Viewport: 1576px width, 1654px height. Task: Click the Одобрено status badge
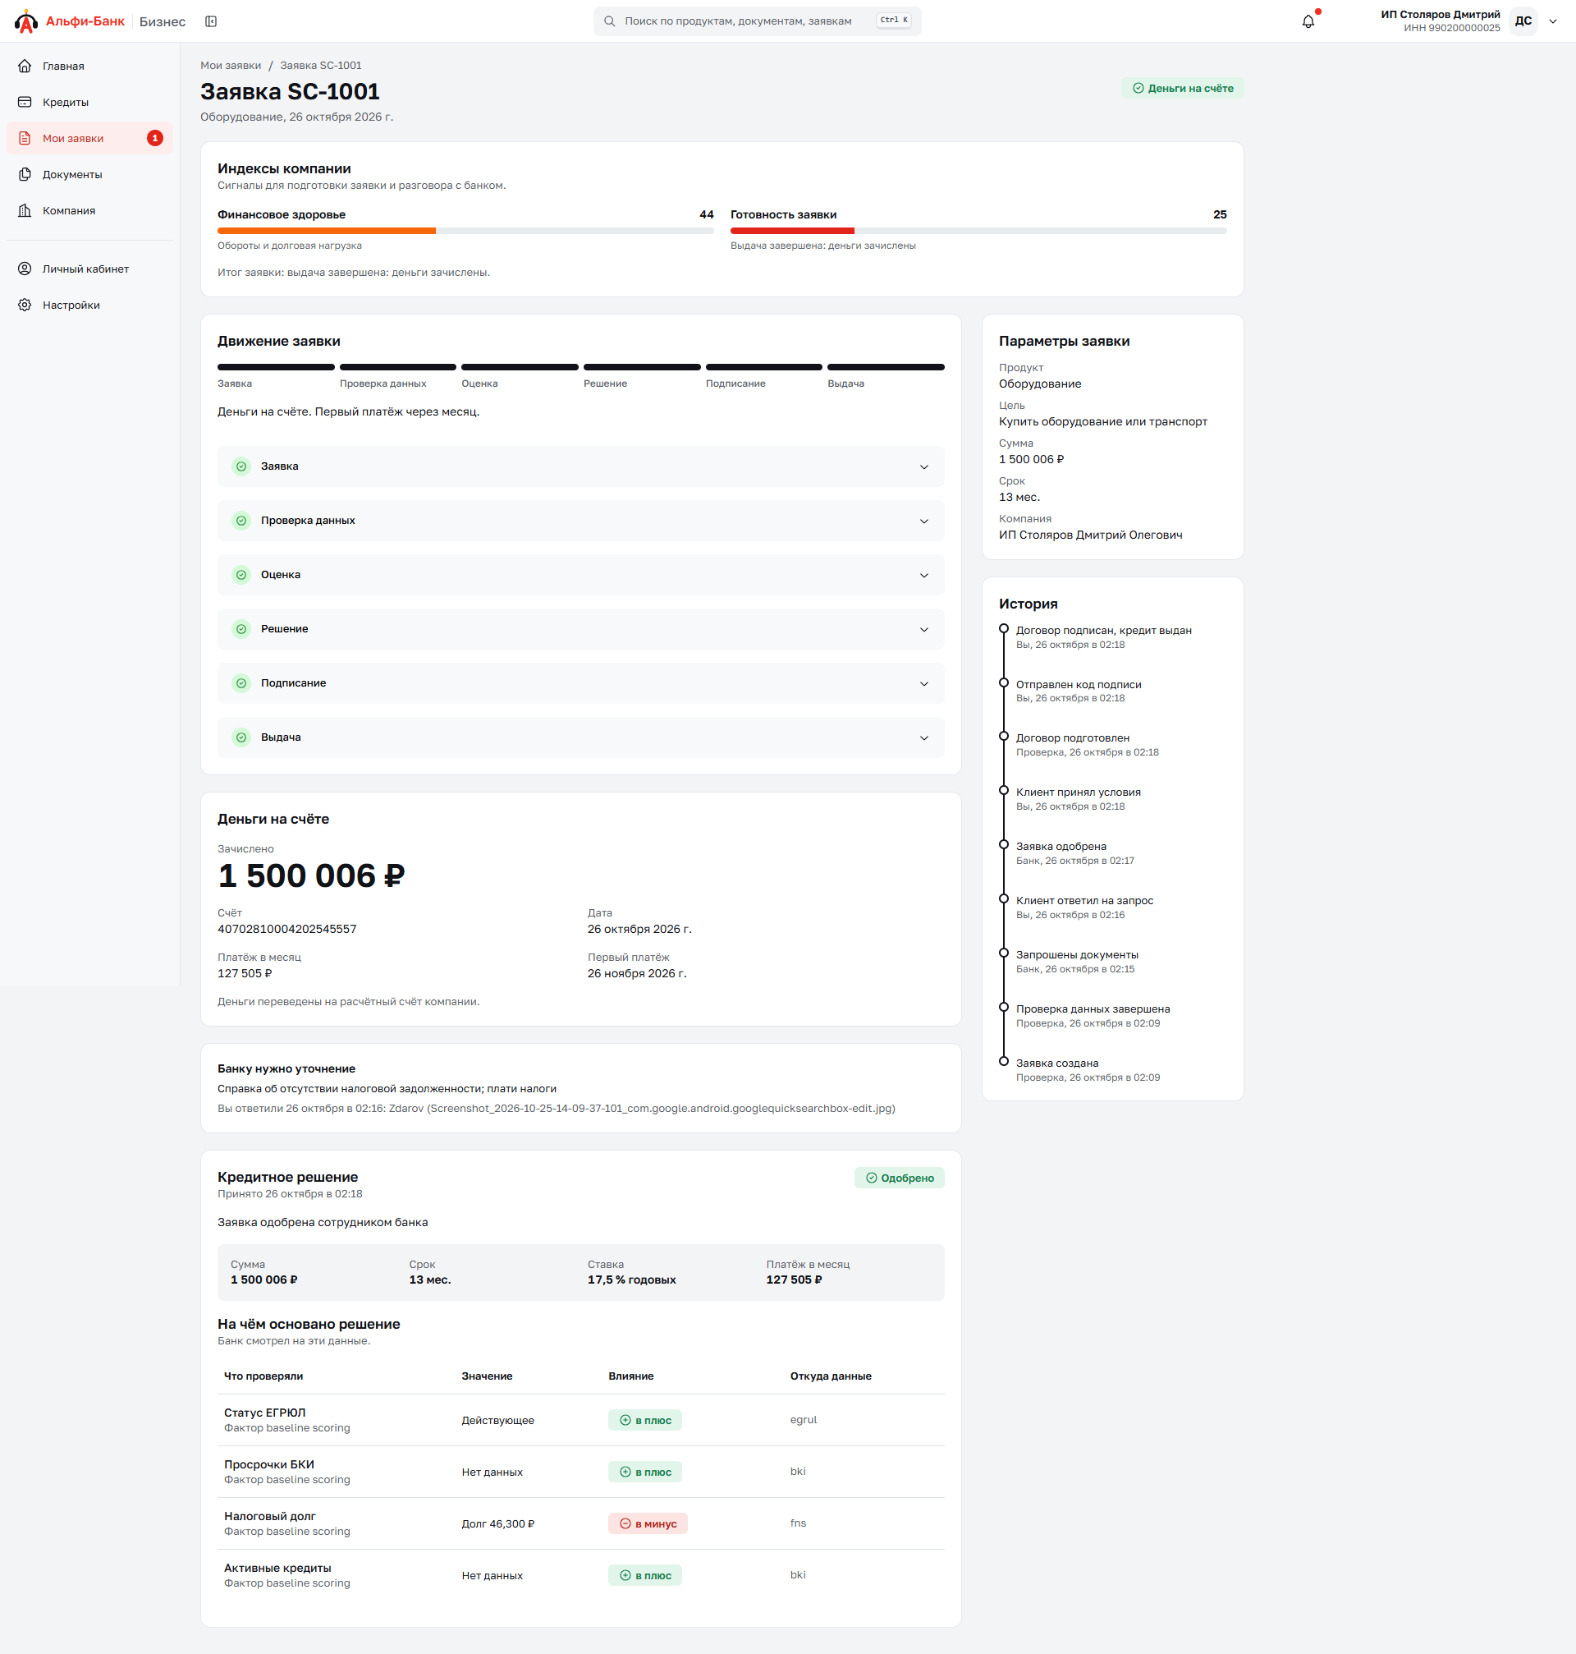click(x=899, y=1178)
